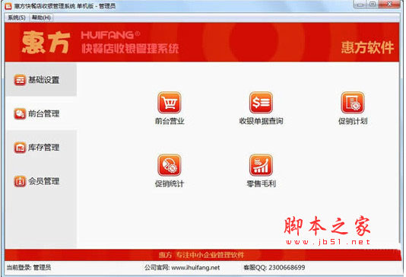406x277 pixels.
Task: Click the 促销统计 text label
Action: [170, 183]
